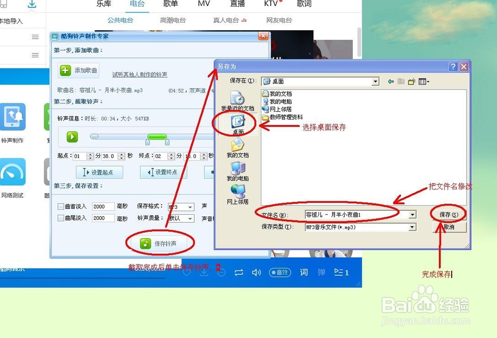Switch to the MV tab

204,4
